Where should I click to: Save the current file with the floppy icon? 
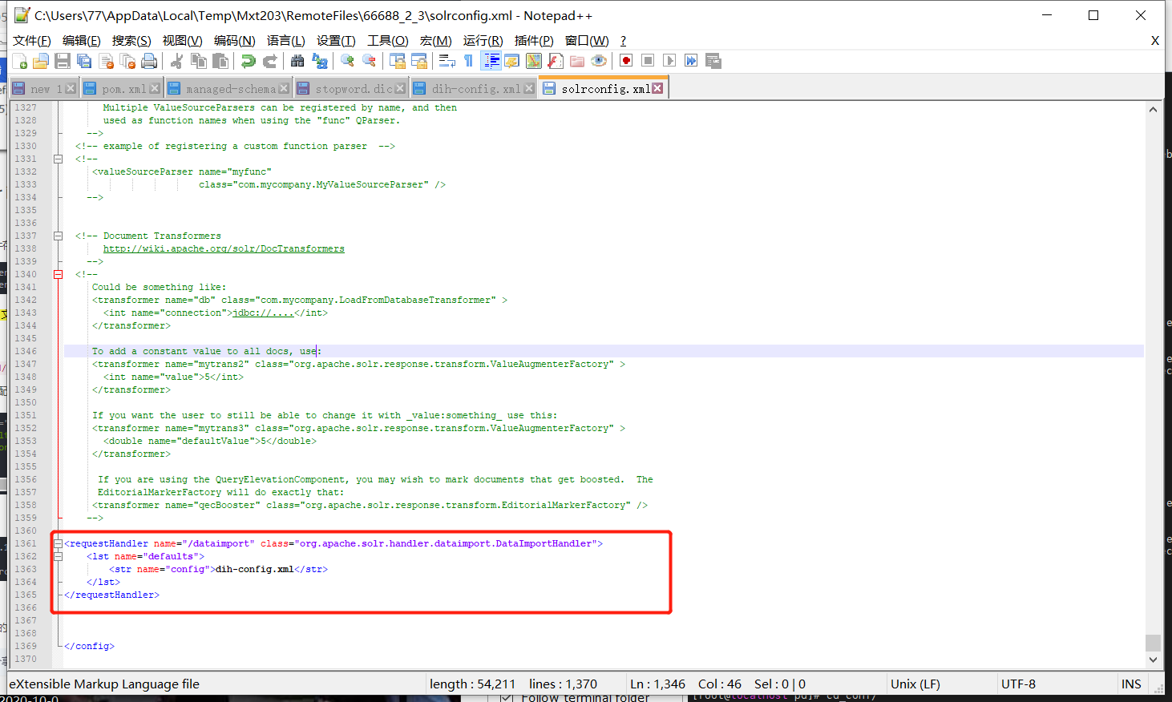pos(63,61)
